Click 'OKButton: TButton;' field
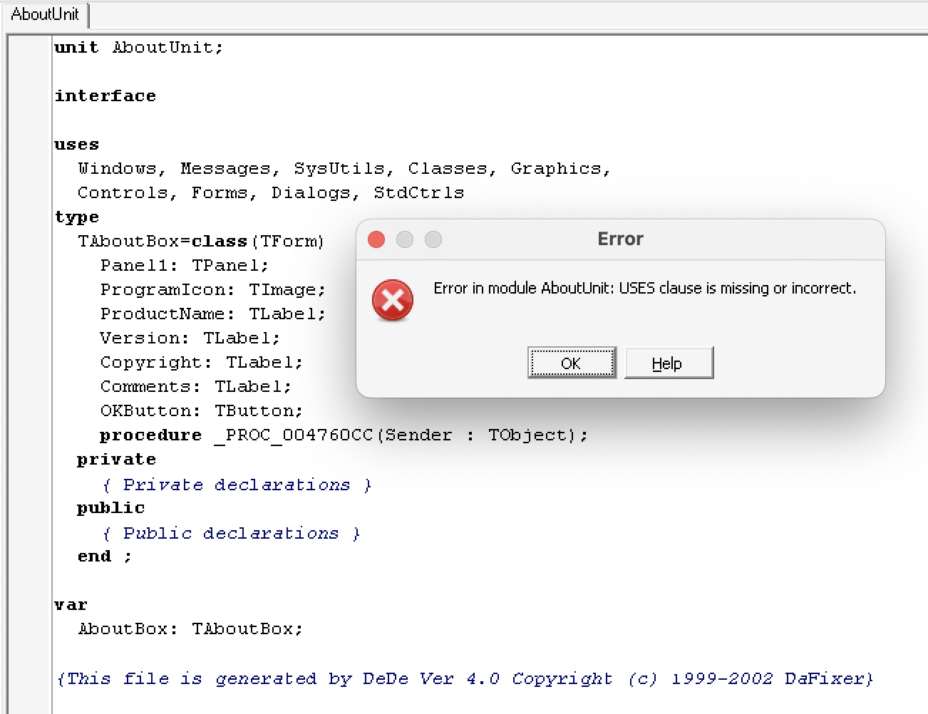The height and width of the screenshot is (714, 928). pyautogui.click(x=202, y=411)
